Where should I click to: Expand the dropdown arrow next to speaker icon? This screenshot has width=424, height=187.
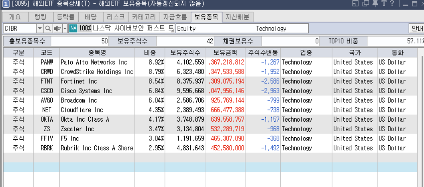[65, 28]
